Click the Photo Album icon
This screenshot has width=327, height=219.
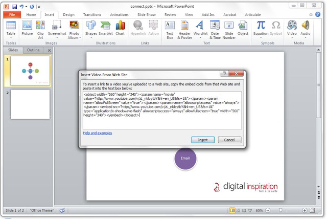coord(74,25)
